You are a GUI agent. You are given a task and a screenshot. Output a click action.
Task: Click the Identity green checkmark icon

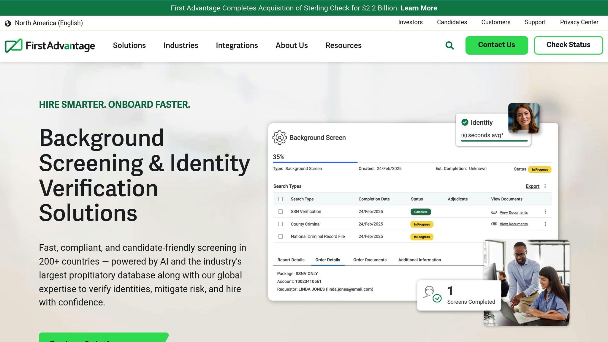click(465, 122)
